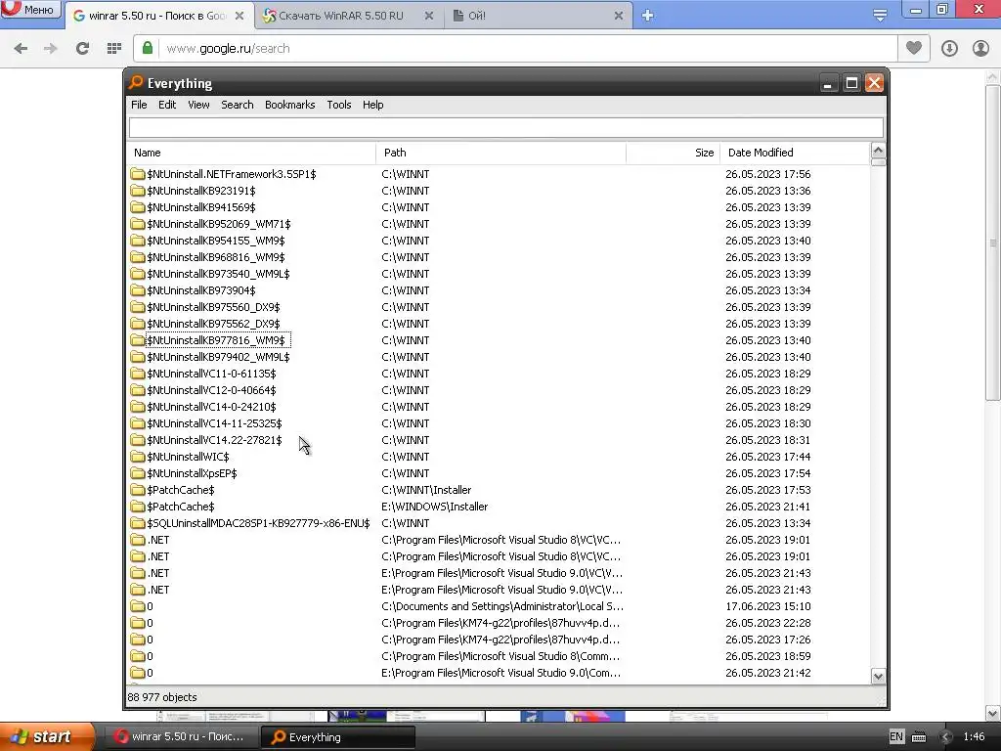Open the Help menu in Everything
The image size is (1001, 751).
pyautogui.click(x=372, y=105)
